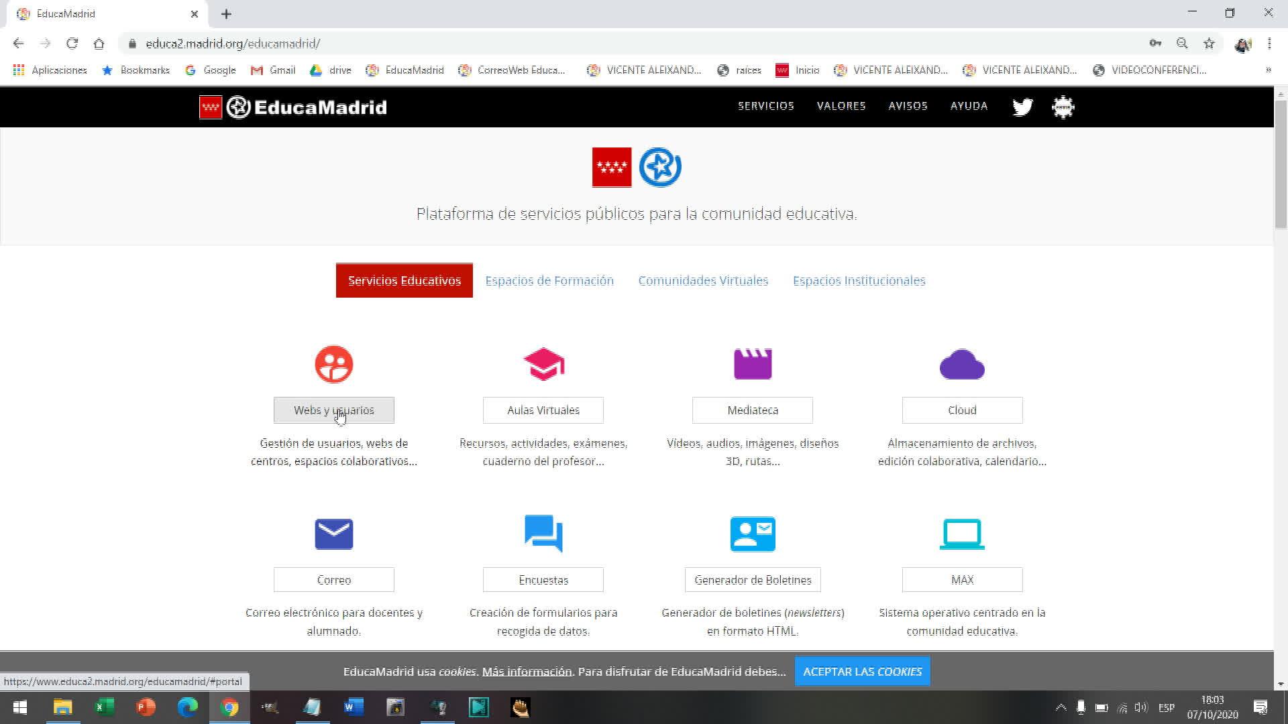Viewport: 1288px width, 724px height.
Task: Open the red Webs y usuarios people icon
Action: 333,364
